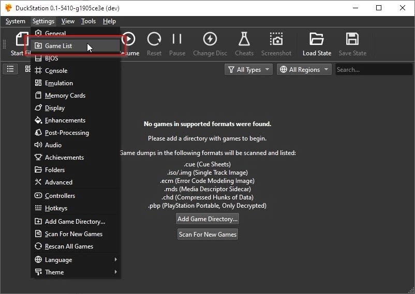Open Advanced settings entry

coord(76,182)
